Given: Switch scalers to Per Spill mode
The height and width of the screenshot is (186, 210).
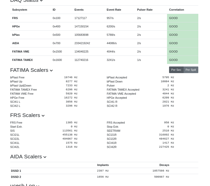Looking at the screenshot, I should click(191, 70).
